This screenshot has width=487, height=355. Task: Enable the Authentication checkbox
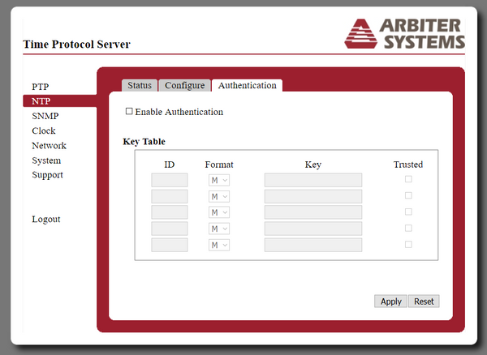click(x=129, y=111)
